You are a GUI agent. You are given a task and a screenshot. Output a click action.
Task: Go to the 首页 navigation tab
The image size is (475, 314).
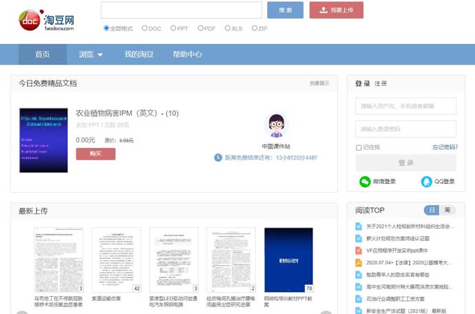pos(43,54)
